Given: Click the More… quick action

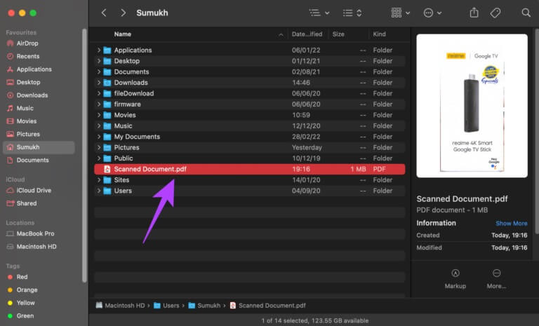Looking at the screenshot, I should click(x=496, y=279).
